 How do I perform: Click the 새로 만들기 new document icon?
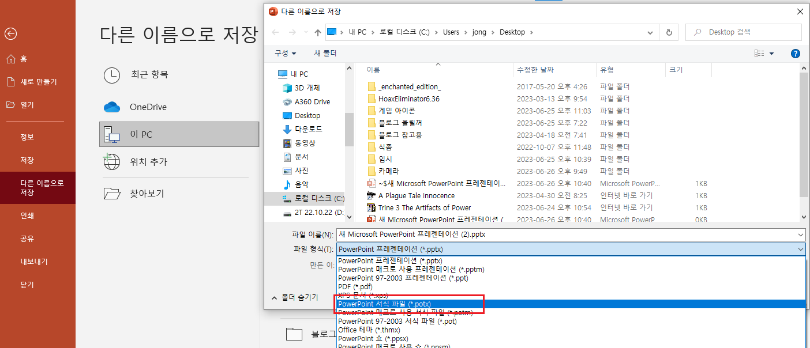10,82
